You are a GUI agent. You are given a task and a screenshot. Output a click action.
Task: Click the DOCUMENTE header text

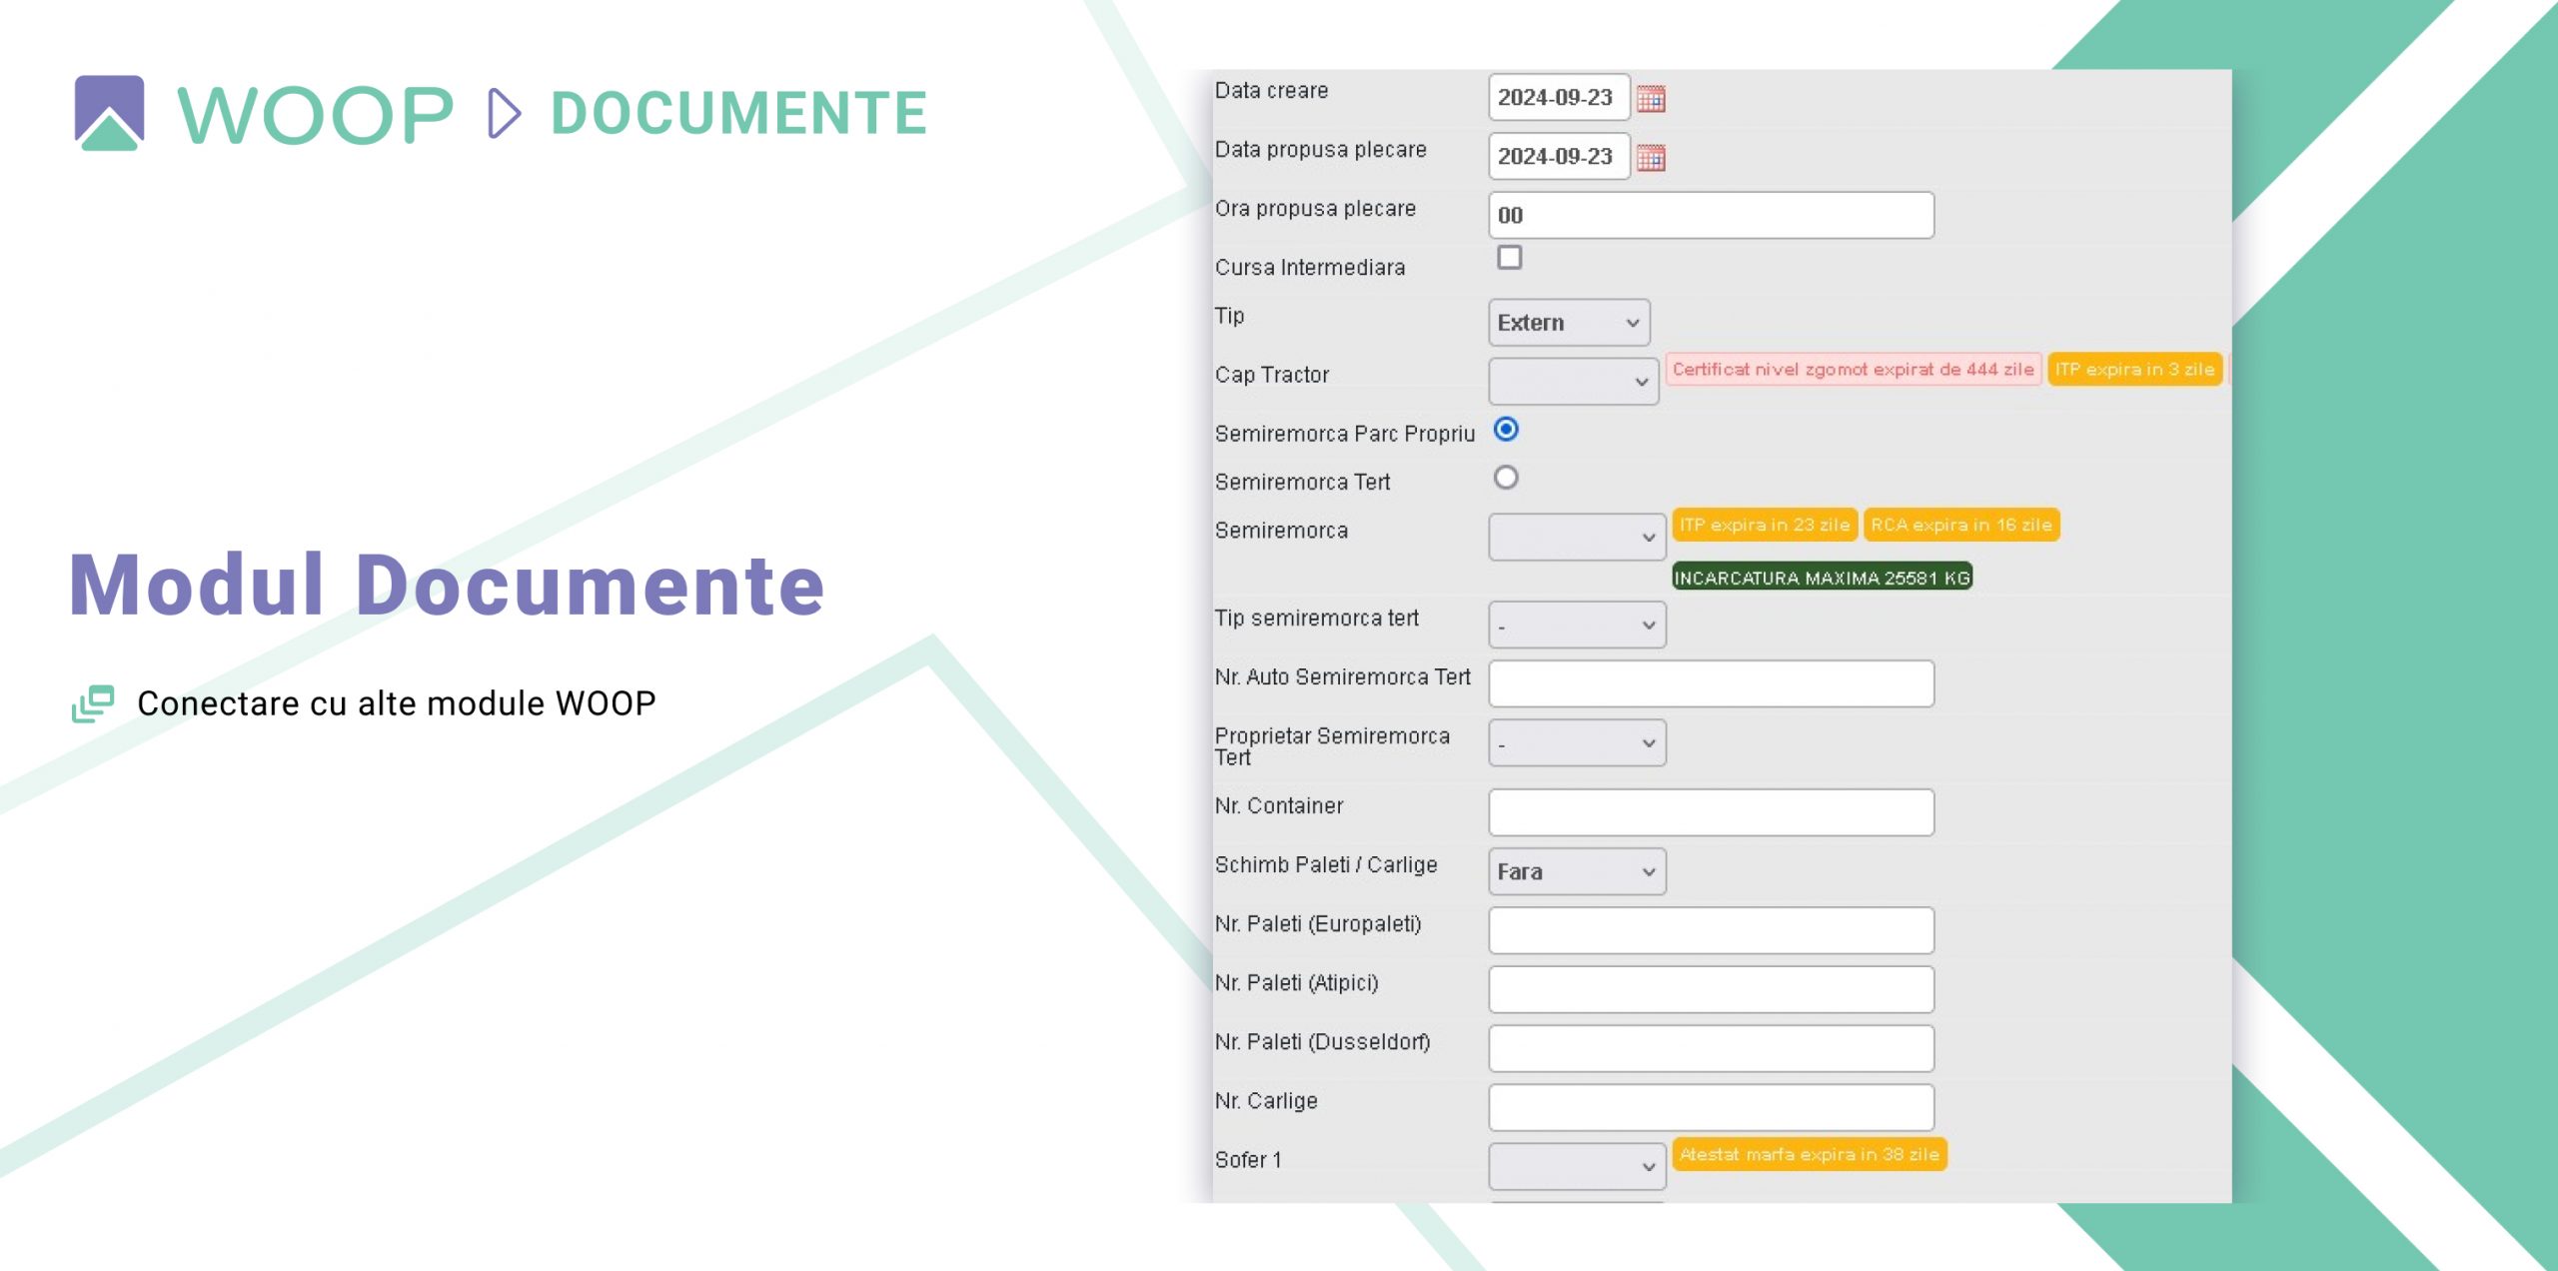(x=739, y=113)
